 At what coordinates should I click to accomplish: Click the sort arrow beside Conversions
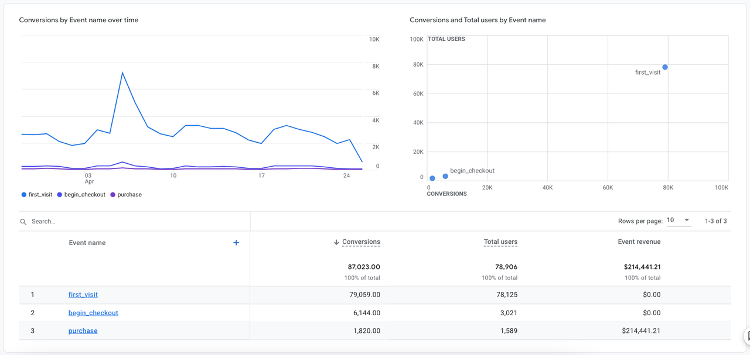coord(336,242)
